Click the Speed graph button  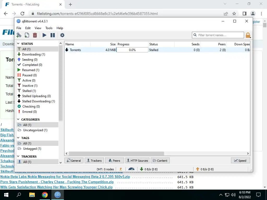[240, 160]
